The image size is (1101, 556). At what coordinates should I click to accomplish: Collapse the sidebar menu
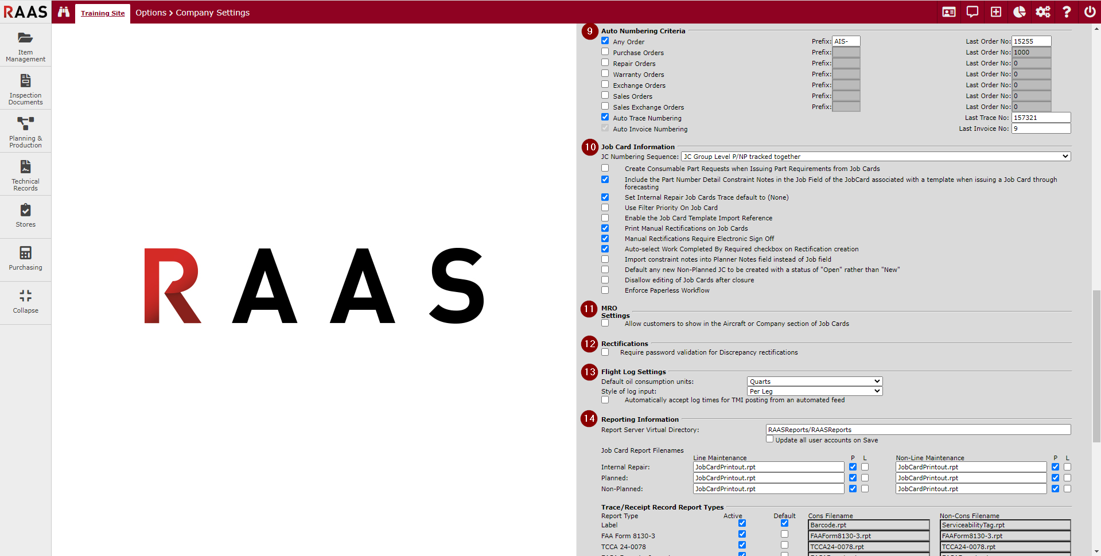click(25, 302)
